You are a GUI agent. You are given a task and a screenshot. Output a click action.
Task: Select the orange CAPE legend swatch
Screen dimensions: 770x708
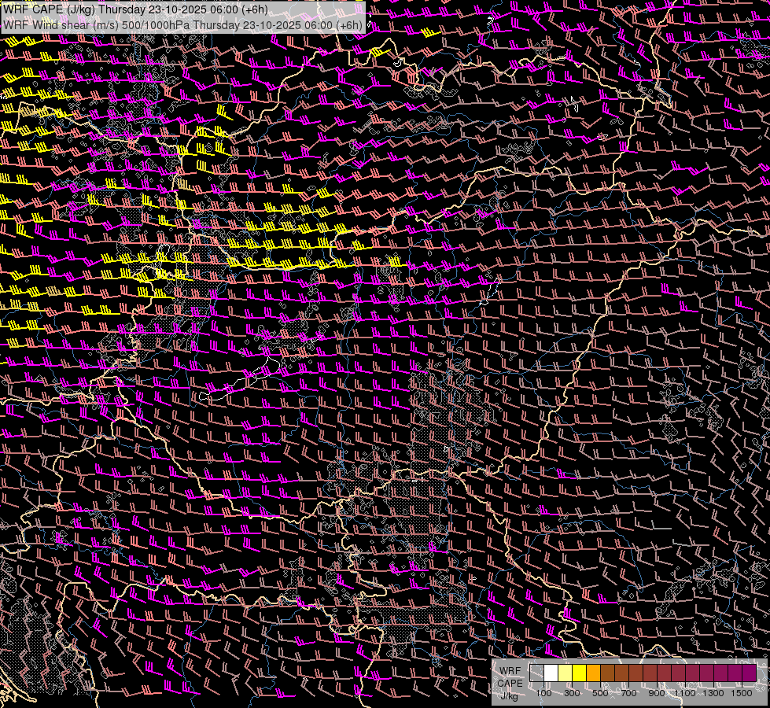point(594,673)
